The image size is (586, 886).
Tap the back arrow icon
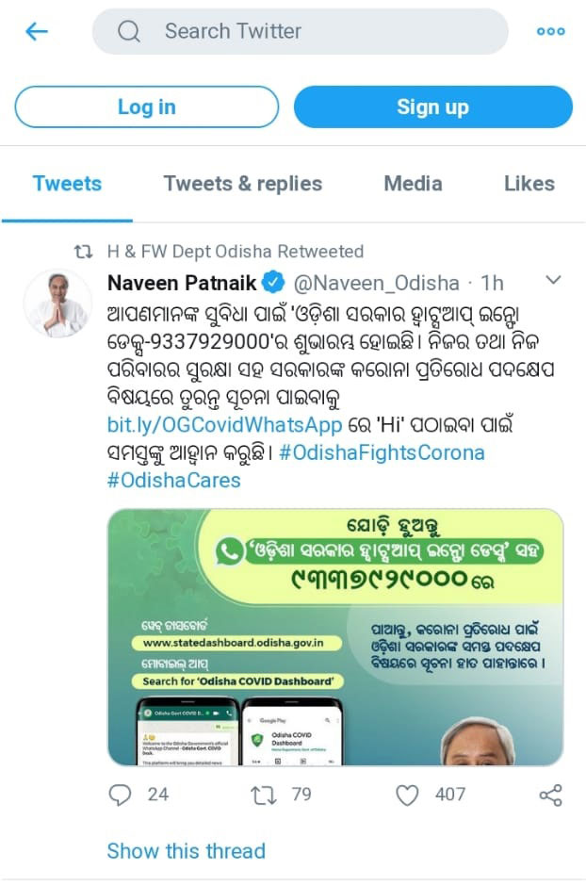click(x=37, y=31)
